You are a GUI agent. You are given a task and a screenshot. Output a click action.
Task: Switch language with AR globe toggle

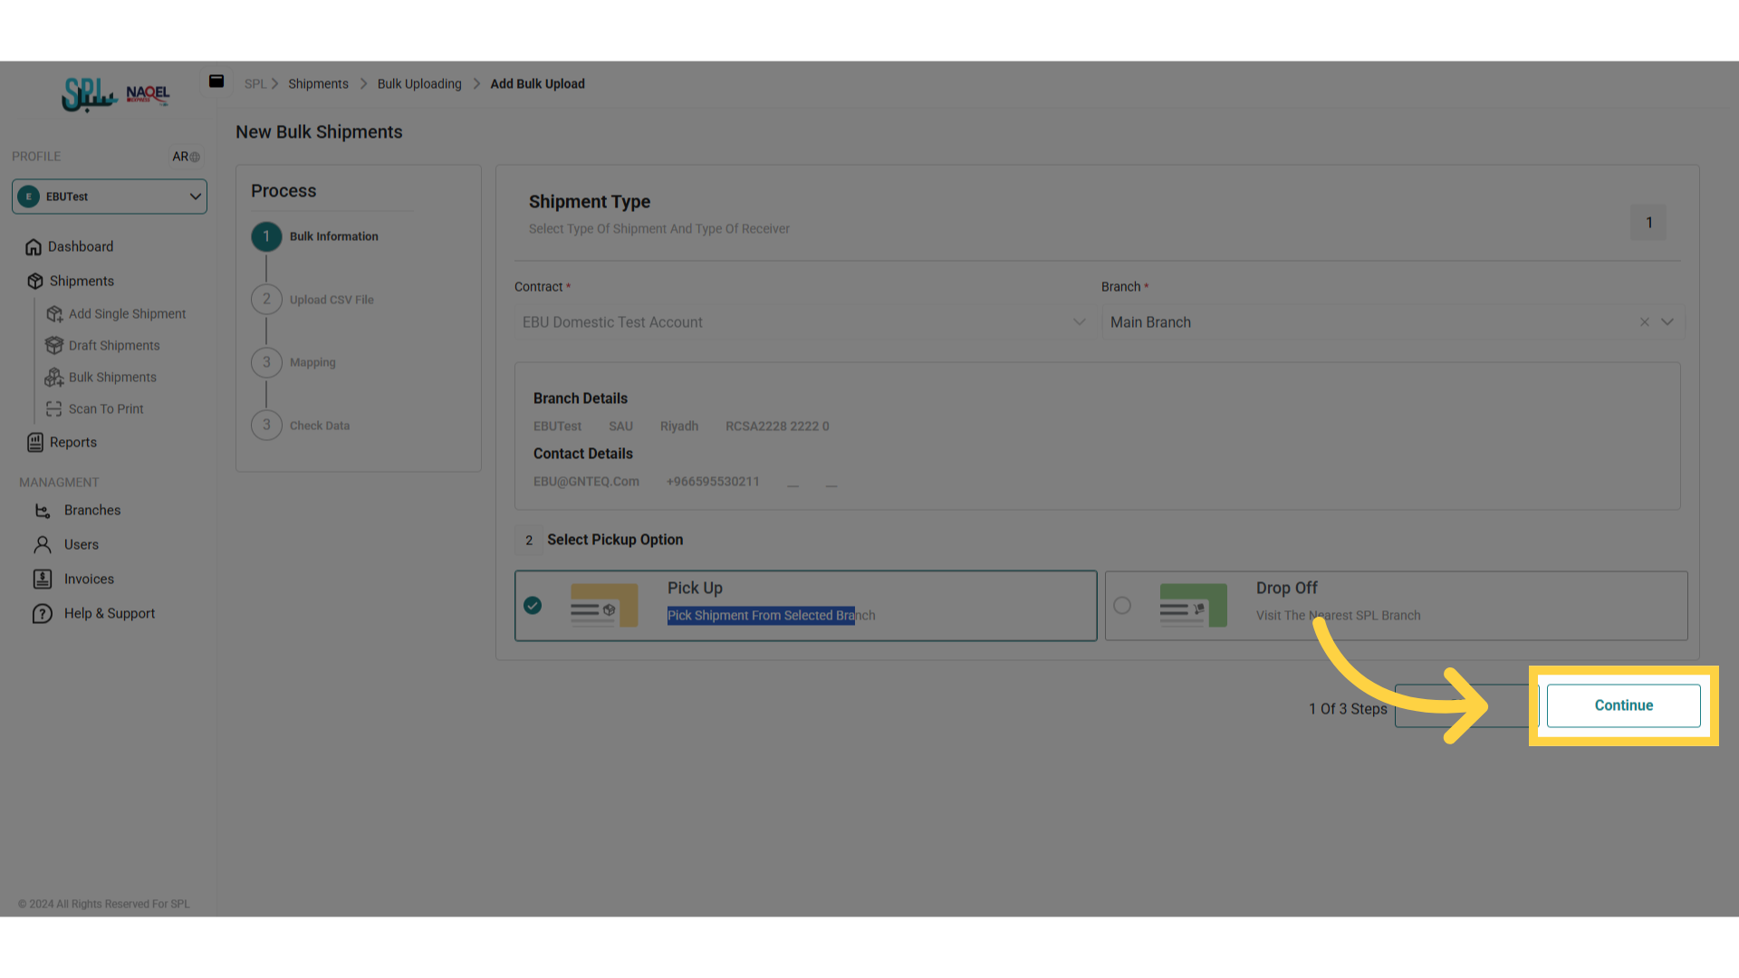[187, 157]
